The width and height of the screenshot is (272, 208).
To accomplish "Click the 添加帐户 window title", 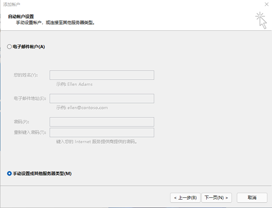I will [11, 4].
